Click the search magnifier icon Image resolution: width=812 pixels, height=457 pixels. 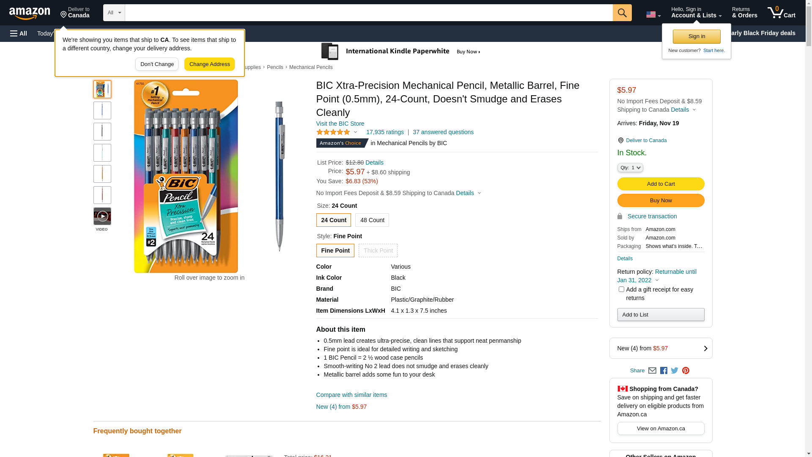click(622, 13)
